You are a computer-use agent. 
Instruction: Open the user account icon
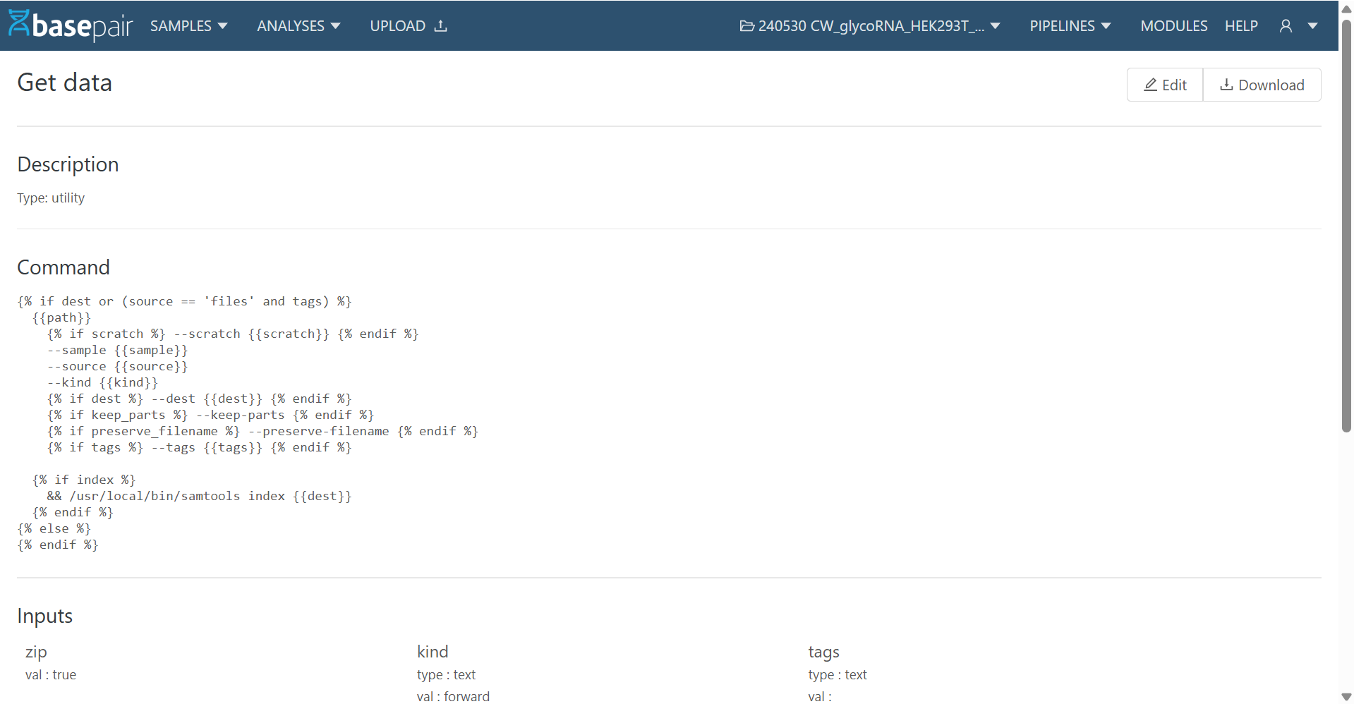click(1286, 25)
